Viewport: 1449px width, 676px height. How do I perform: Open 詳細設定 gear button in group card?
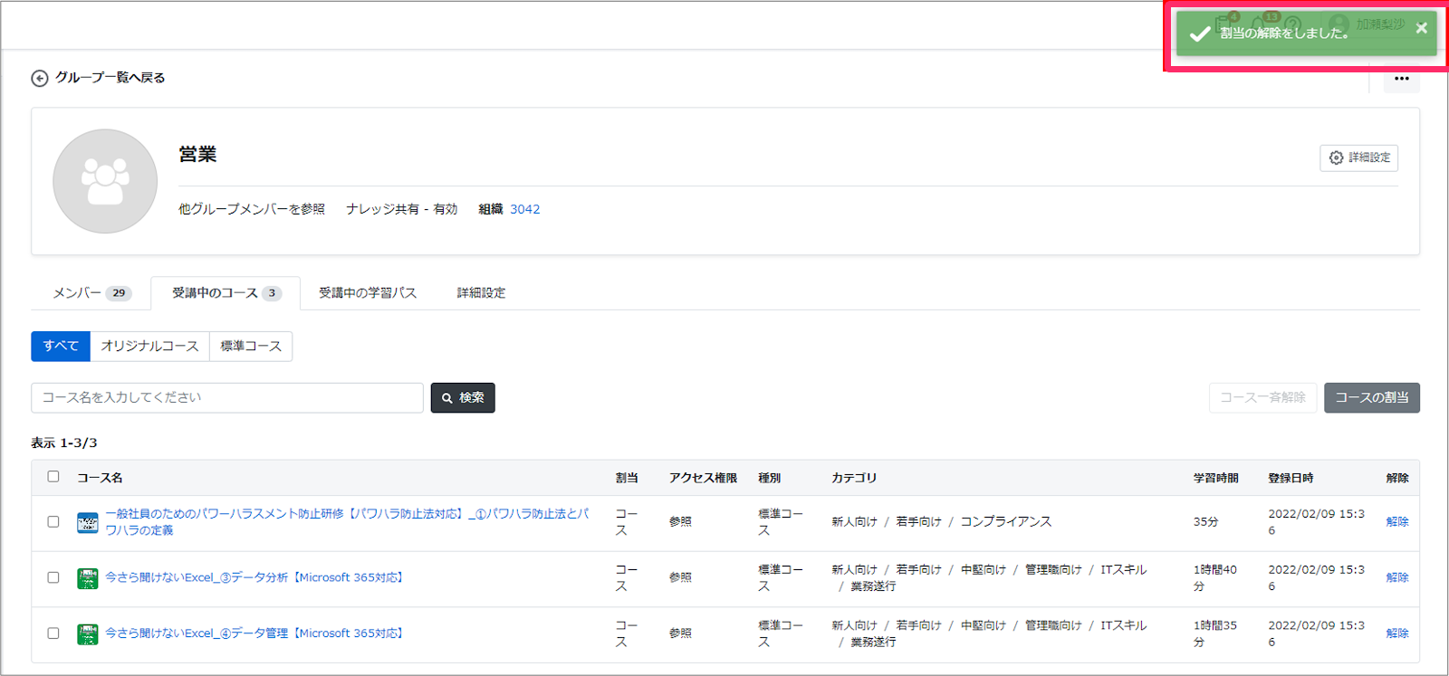pos(1358,157)
